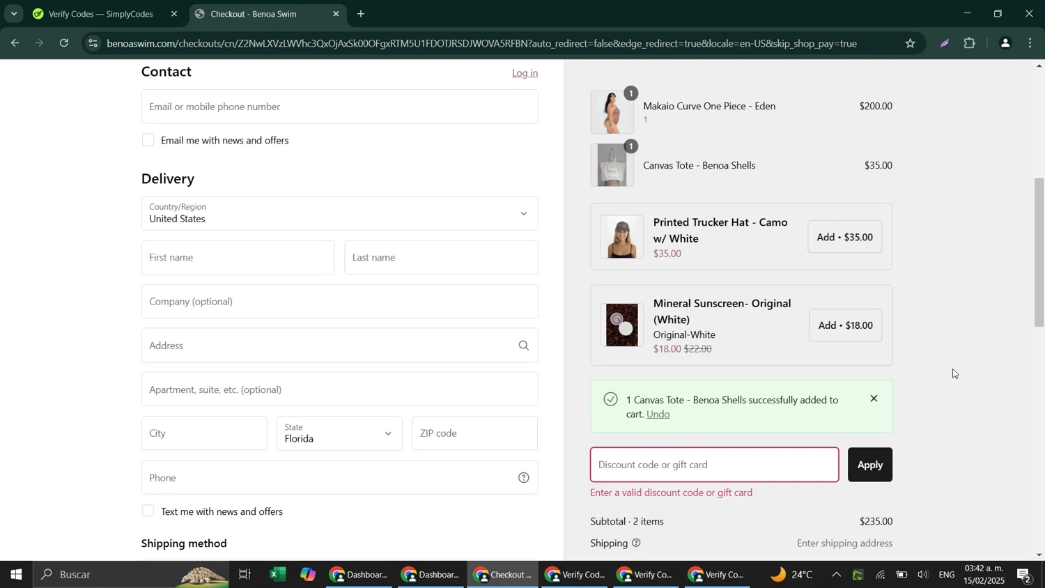Screen dimensions: 1045x588
Task: Click the browser back arrow icon
Action: pos(15,43)
